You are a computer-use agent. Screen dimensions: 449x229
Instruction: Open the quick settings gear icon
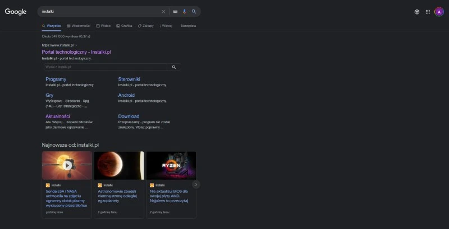[x=416, y=12]
